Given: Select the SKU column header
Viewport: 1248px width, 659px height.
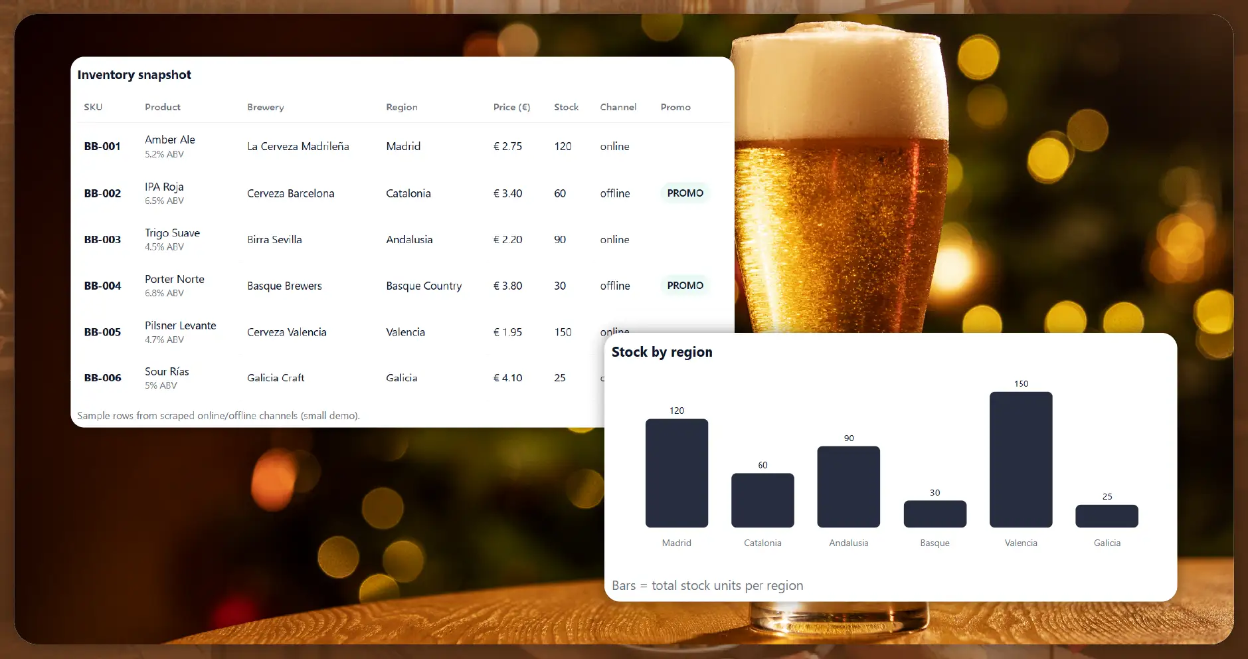Looking at the screenshot, I should 93,106.
